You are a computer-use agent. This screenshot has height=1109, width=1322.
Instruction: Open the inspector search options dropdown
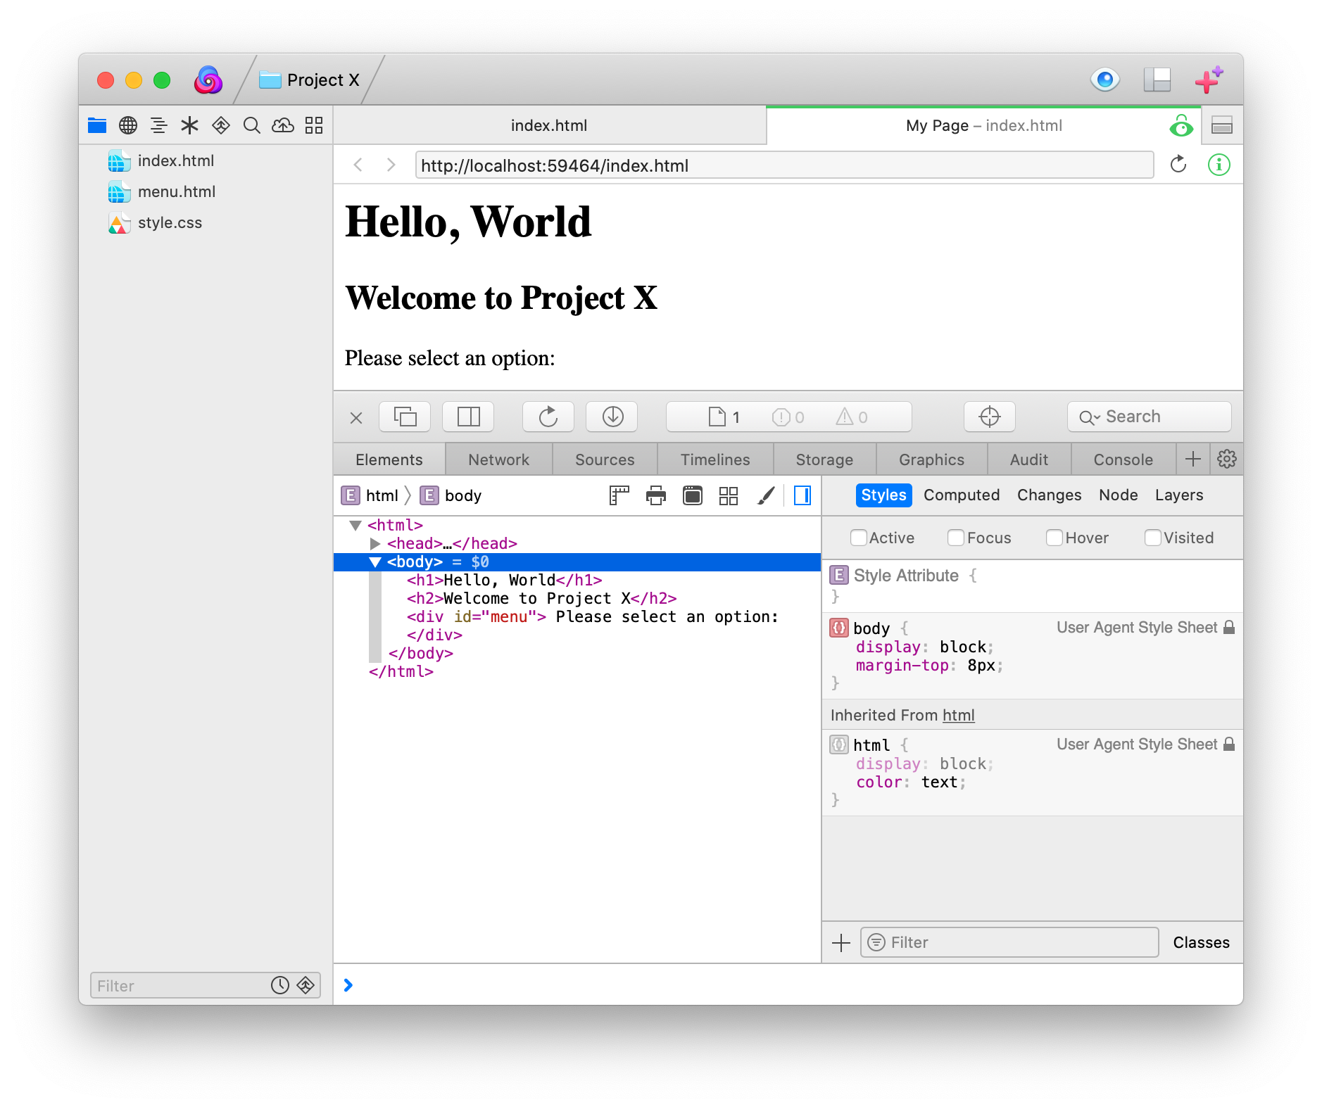[x=1089, y=417]
